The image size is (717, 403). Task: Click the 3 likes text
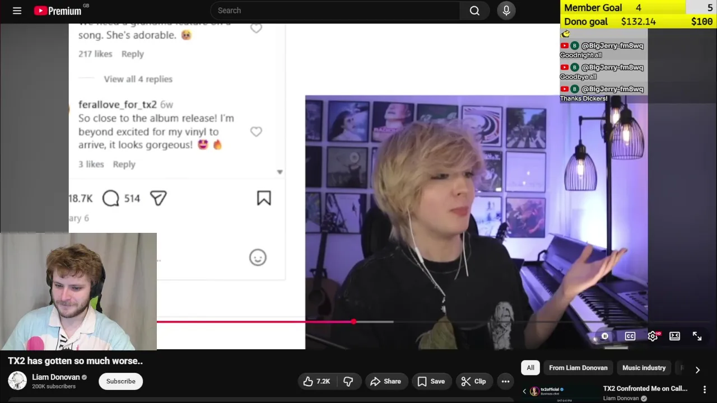tap(91, 164)
